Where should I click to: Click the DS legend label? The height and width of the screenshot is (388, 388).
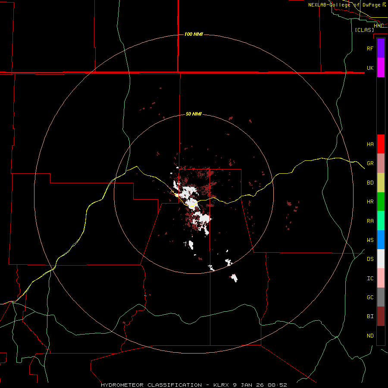[x=370, y=259]
